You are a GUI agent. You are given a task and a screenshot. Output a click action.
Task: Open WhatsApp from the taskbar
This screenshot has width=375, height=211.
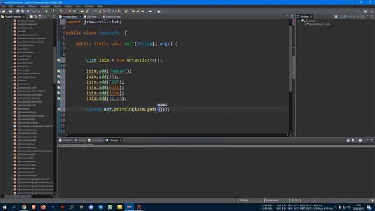coord(110,207)
